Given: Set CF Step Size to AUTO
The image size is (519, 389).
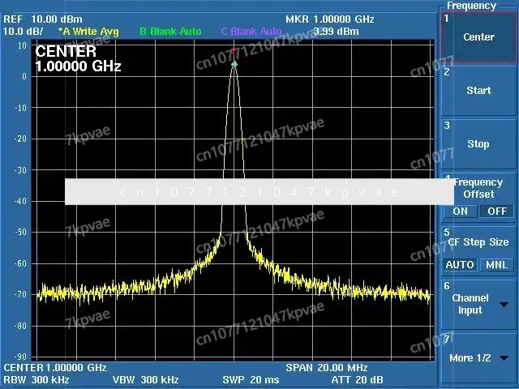Looking at the screenshot, I should pos(461,265).
